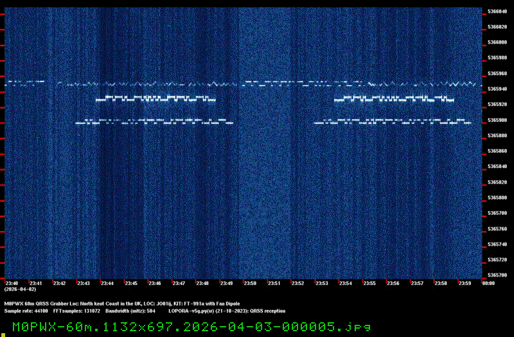Select the 5365700 frequency label
The image size is (514, 337).
(x=497, y=275)
